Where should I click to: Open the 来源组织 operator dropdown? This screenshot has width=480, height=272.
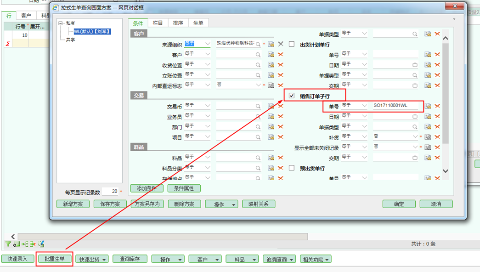click(208, 44)
